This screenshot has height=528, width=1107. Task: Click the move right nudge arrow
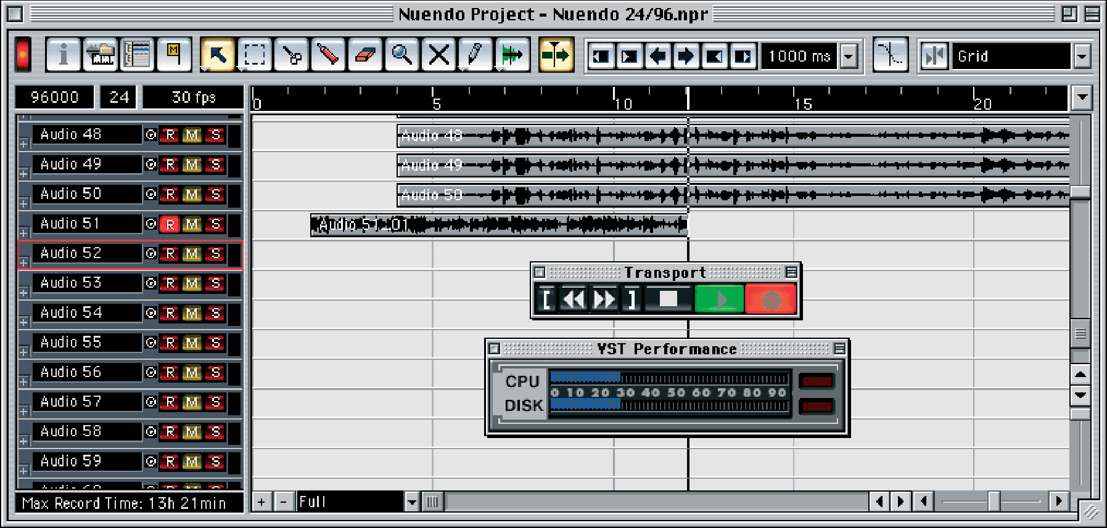click(x=686, y=57)
